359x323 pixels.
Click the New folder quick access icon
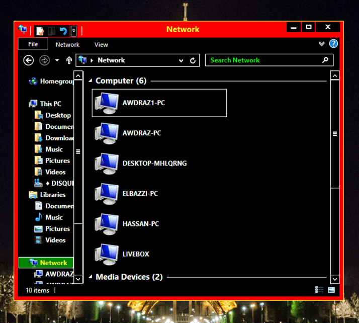tap(52, 31)
